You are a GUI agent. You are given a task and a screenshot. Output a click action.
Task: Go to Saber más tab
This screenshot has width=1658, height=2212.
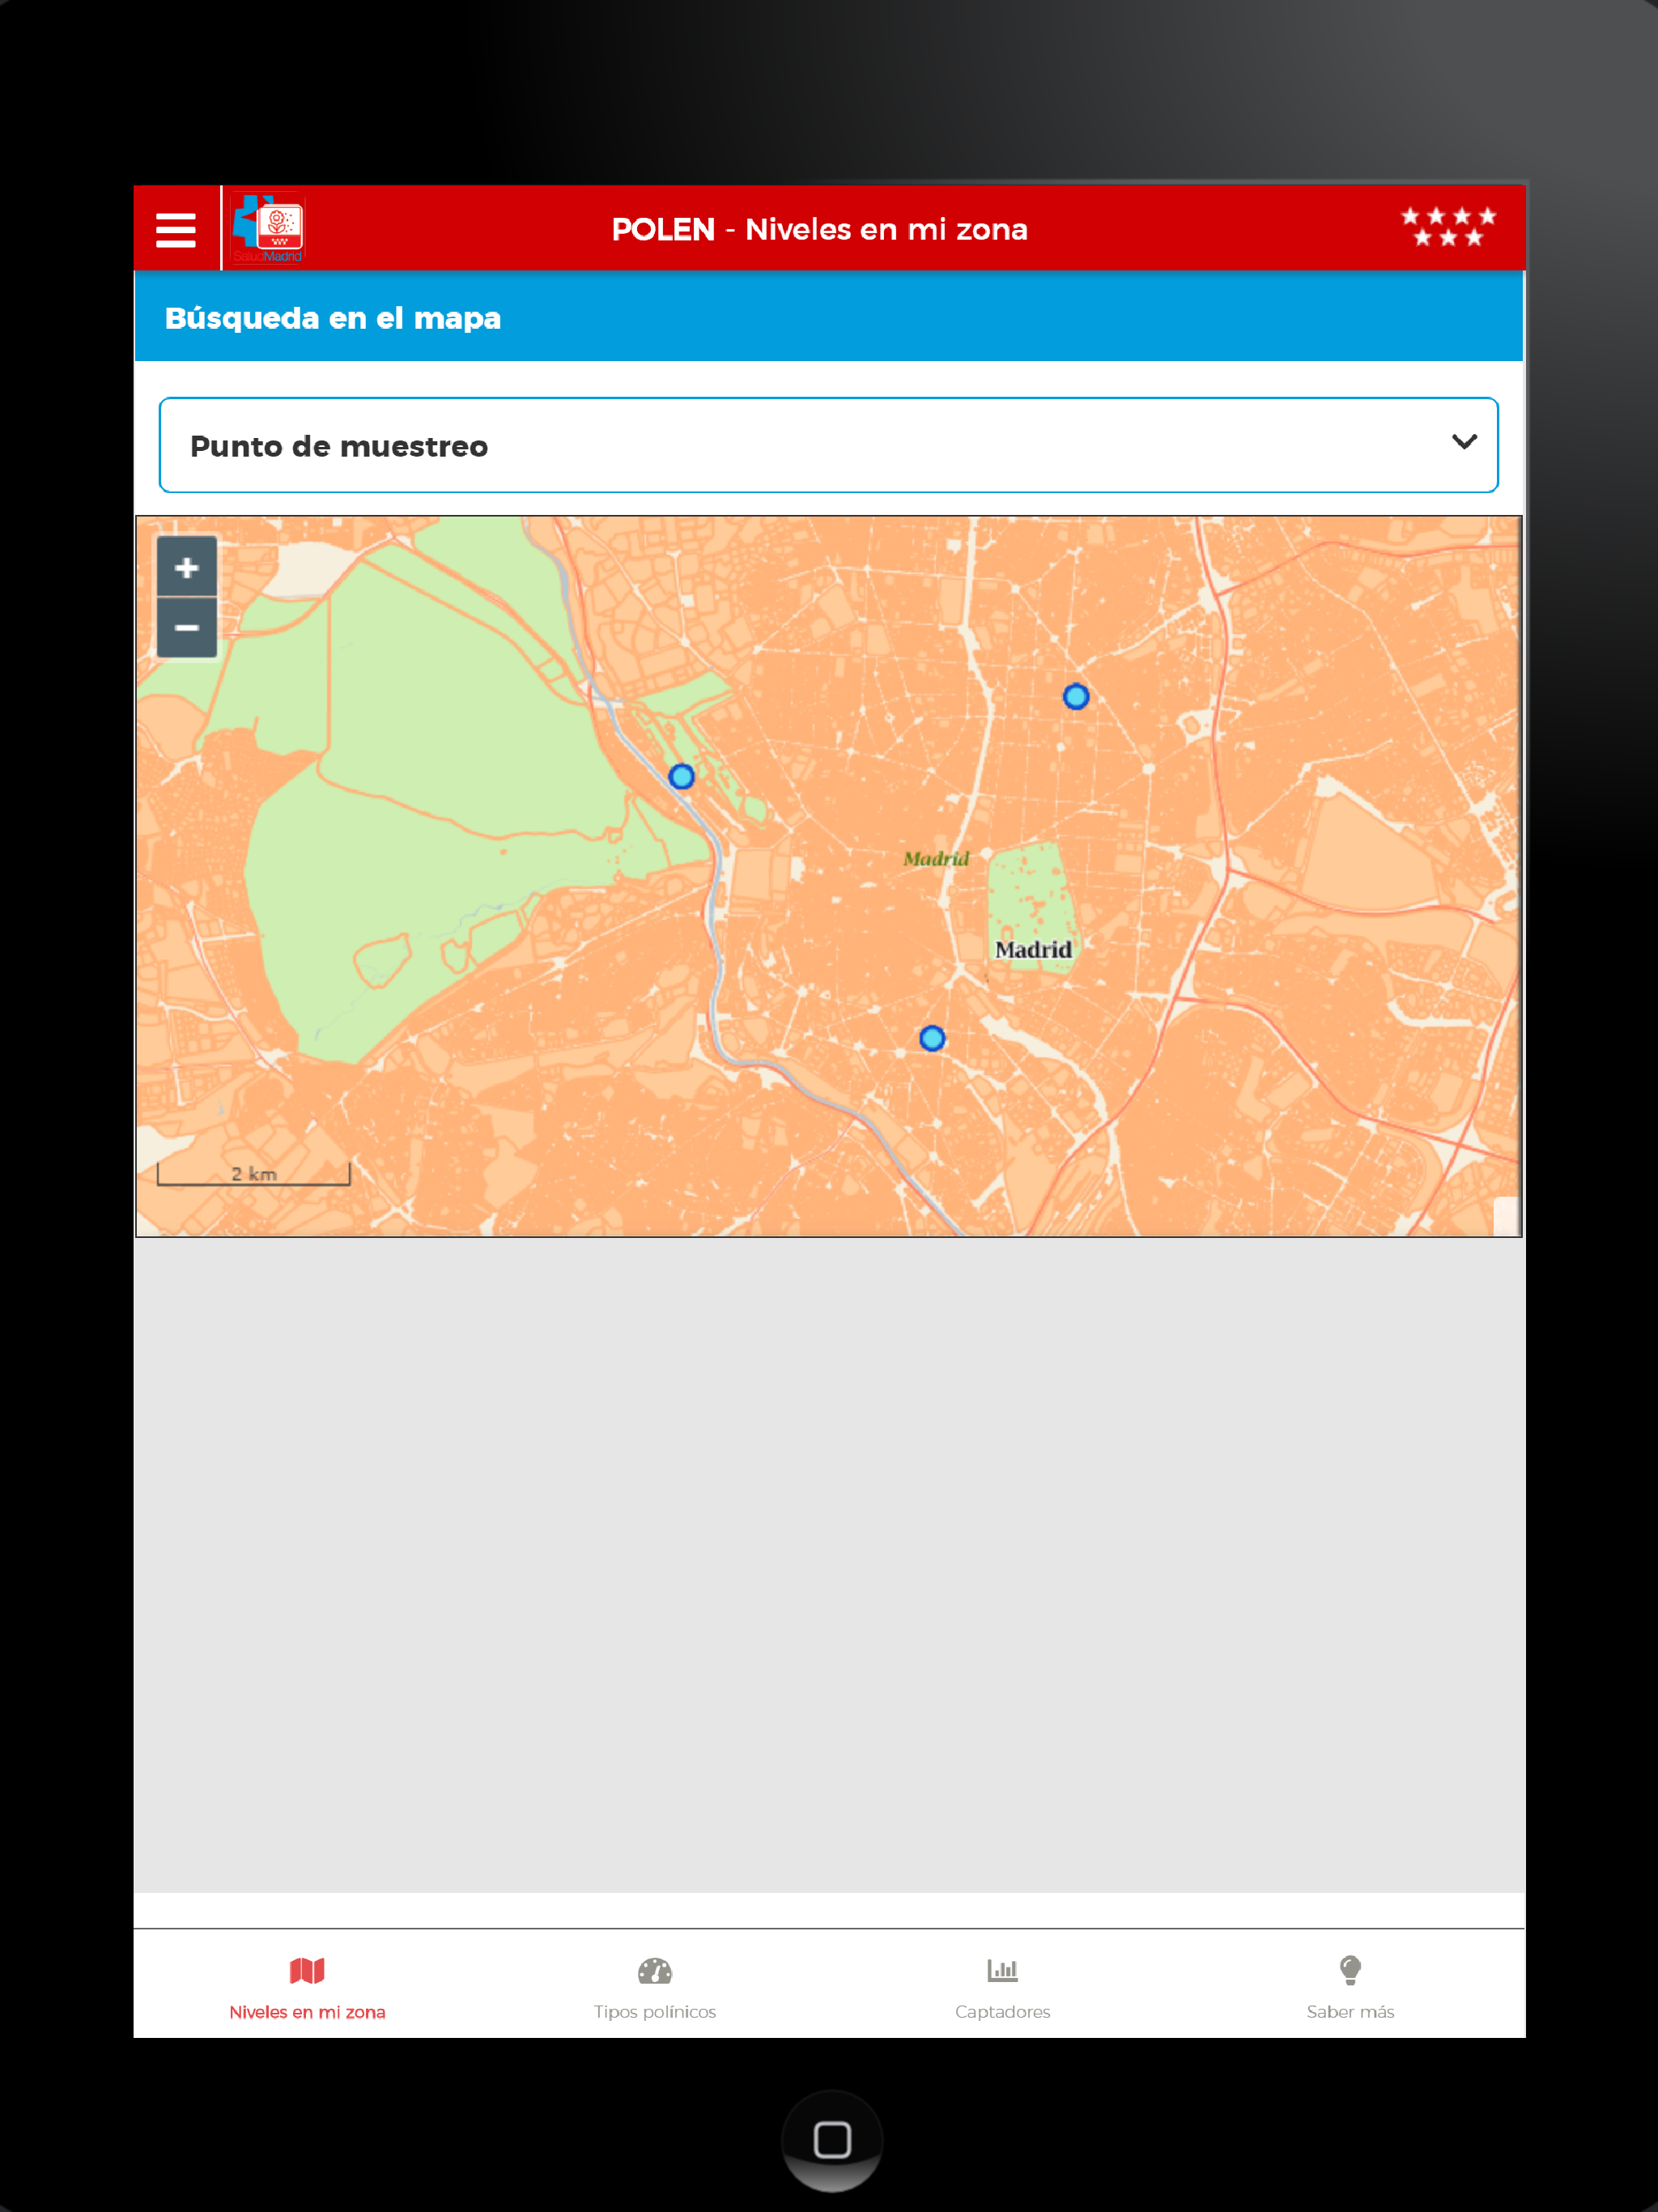click(1350, 2011)
